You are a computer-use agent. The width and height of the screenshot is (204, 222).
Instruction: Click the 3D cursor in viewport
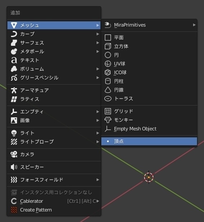click(149, 177)
